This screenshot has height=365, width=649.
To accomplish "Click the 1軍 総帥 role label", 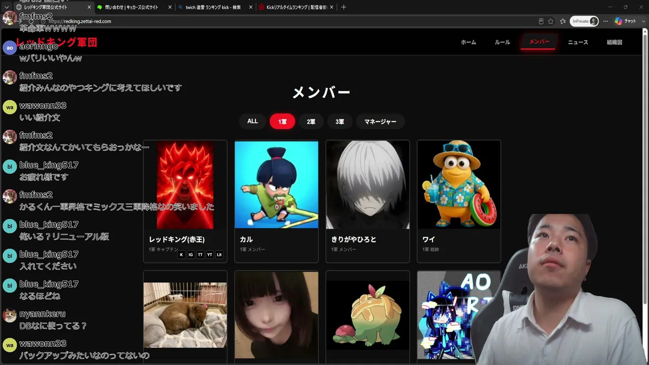I will coord(430,249).
